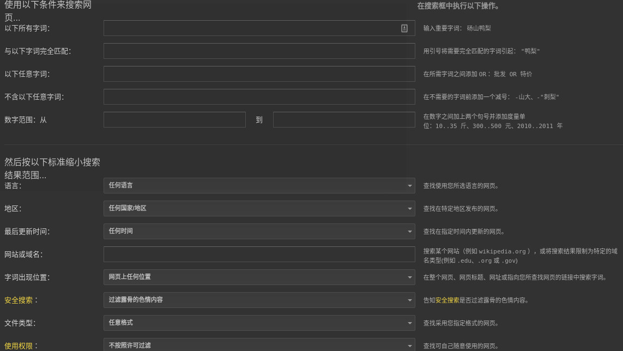
Task: Open the 字词出现位置 dropdown
Action: [x=259, y=277]
